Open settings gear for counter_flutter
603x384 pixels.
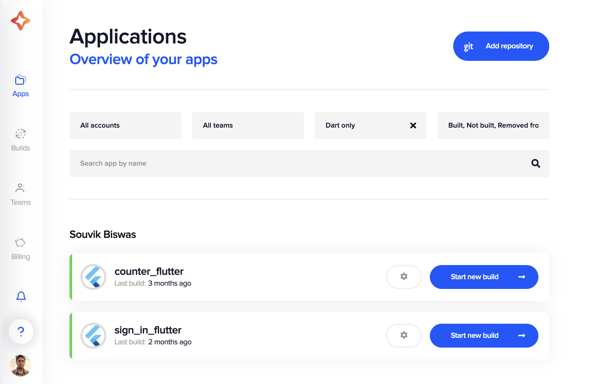click(x=404, y=277)
